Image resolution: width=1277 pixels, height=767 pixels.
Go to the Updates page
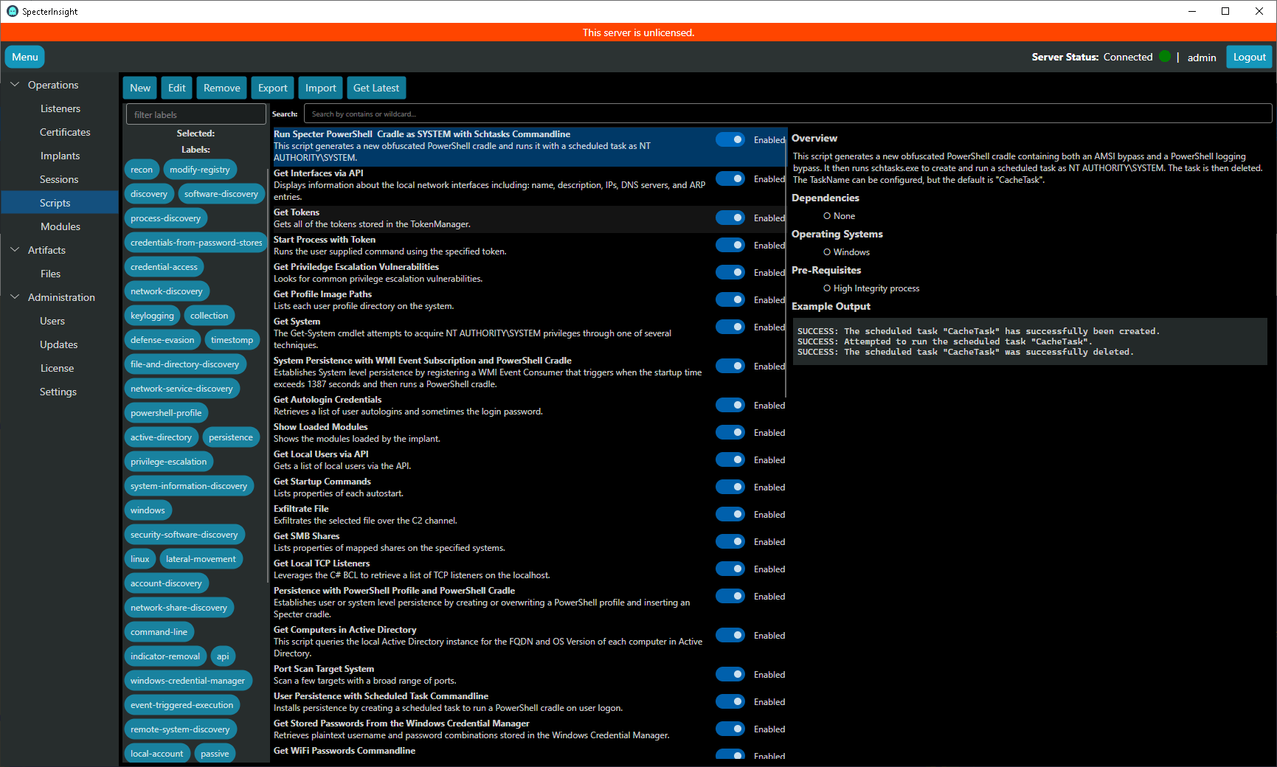60,344
